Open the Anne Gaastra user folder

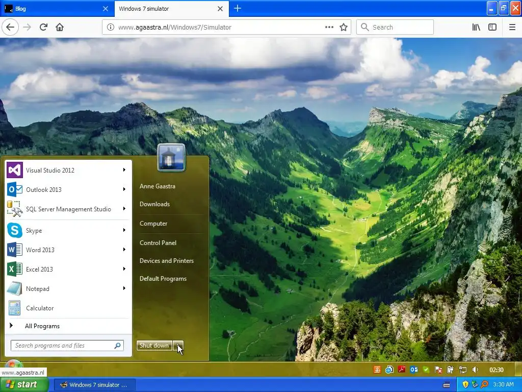tap(158, 186)
